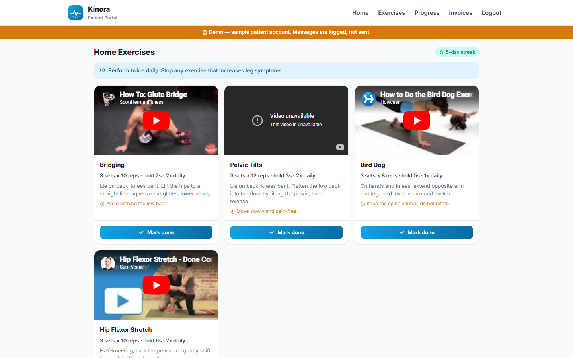Open the How To: Glute Bridge video title

(153, 95)
